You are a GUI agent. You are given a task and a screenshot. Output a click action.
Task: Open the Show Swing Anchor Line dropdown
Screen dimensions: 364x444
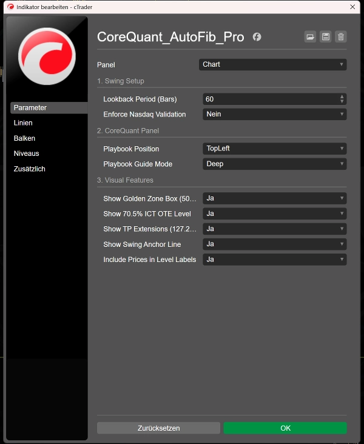pyautogui.click(x=274, y=244)
